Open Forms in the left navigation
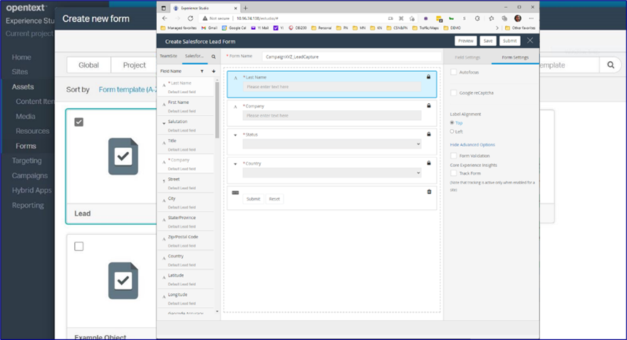This screenshot has width=627, height=340. point(26,146)
